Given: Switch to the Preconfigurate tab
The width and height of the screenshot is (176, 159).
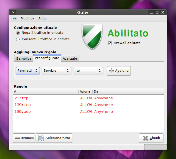Looking at the screenshot, I should (x=47, y=58).
